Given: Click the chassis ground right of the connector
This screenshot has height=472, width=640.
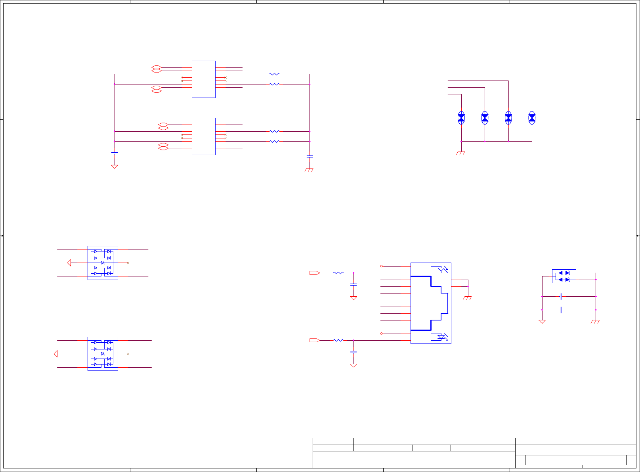Looking at the screenshot, I should 467,298.
